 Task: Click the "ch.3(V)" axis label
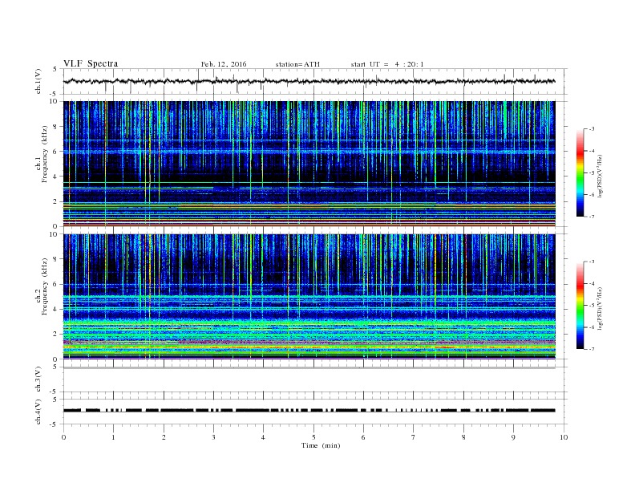(38, 379)
